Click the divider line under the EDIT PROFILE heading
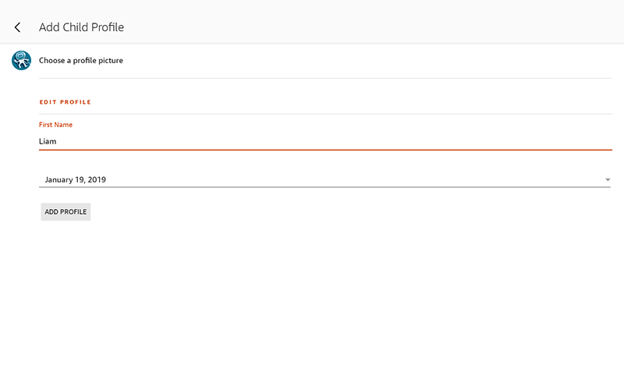The image size is (624, 390). coord(325,114)
